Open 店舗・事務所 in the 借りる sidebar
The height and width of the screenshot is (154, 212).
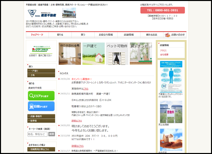pos(41,116)
